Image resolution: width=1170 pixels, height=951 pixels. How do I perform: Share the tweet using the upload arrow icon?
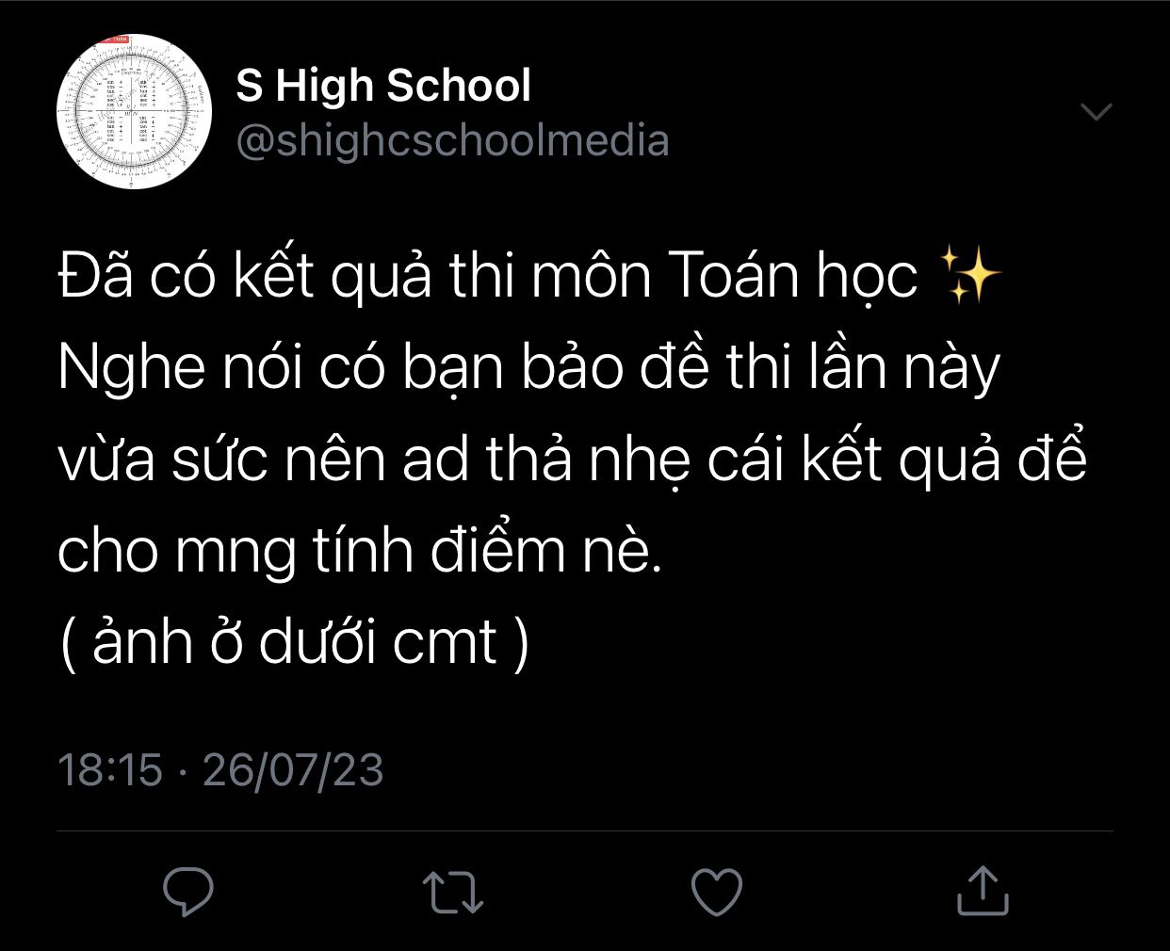pyautogui.click(x=983, y=890)
